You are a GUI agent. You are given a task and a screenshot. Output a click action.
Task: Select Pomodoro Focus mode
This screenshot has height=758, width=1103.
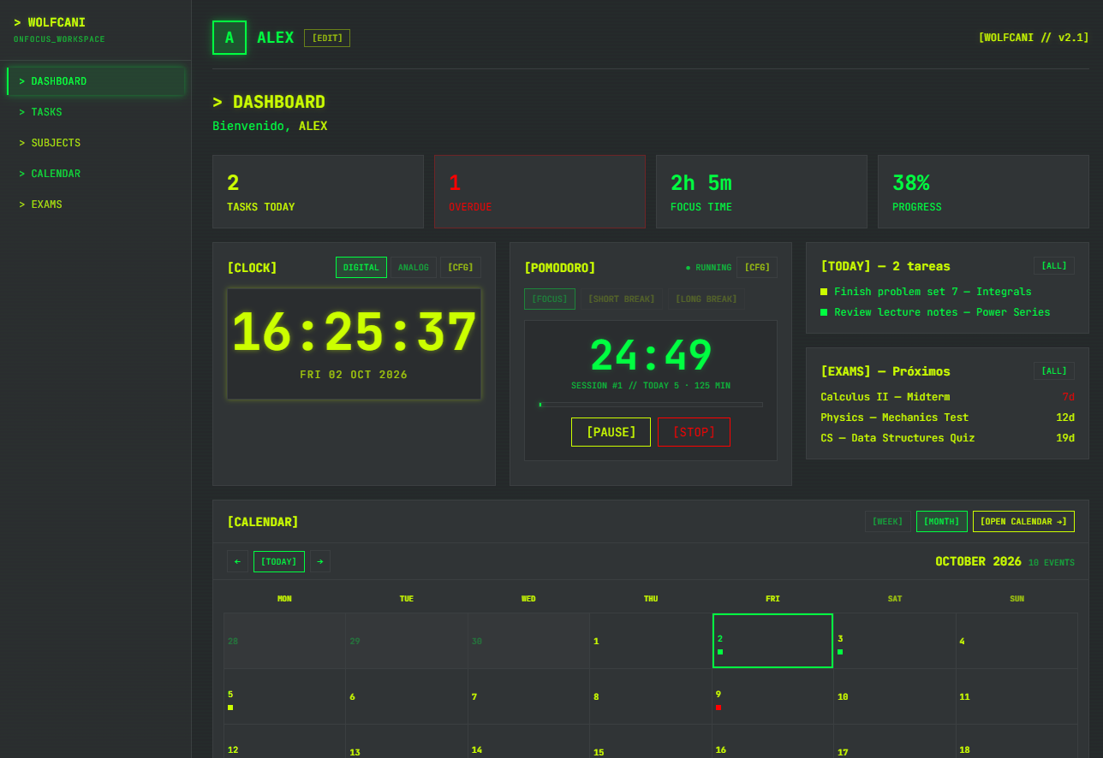(550, 299)
